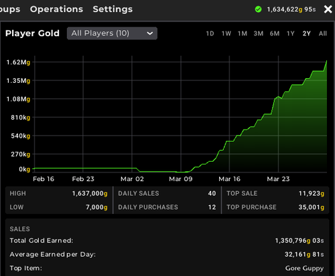The width and height of the screenshot is (335, 276).
Task: Show All time range data
Action: (323, 33)
